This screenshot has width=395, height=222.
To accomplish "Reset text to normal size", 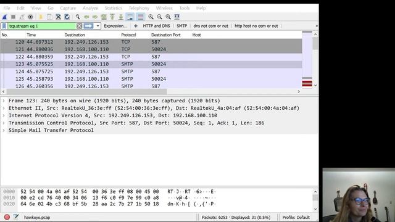I will (168, 17).
